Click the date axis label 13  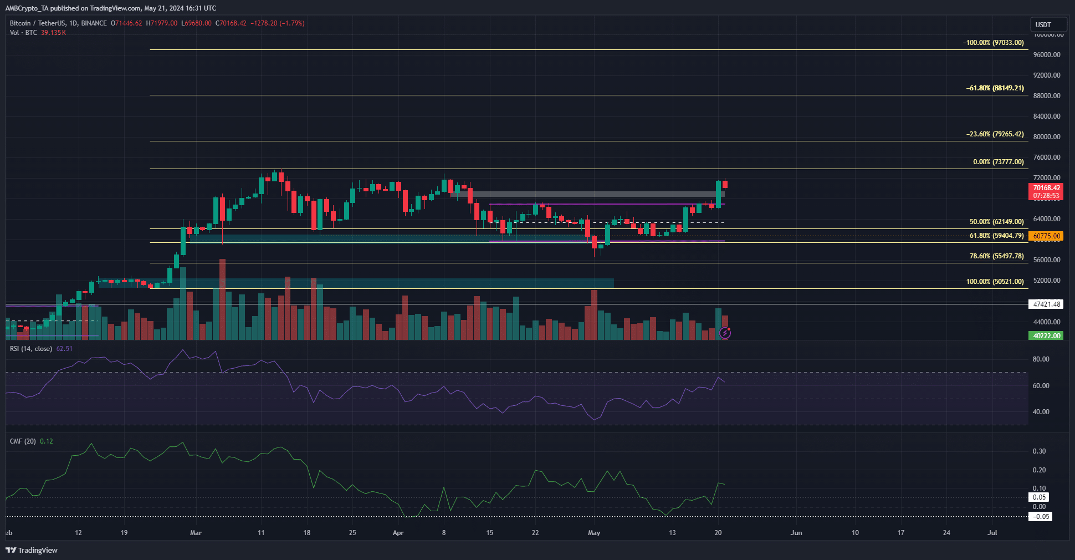tap(672, 533)
